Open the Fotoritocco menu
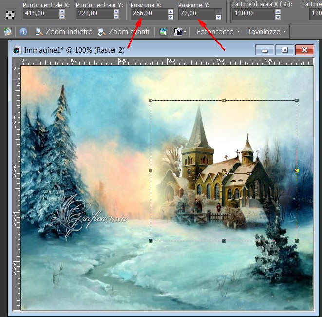 coord(218,32)
